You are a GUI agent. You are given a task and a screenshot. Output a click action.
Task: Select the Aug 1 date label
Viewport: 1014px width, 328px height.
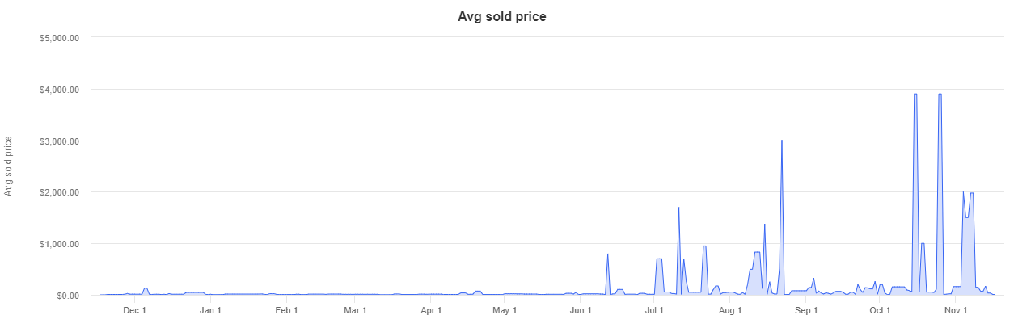(x=729, y=310)
